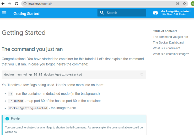This screenshot has height=135, width=194.
Task: Open the hamburger navigation menu
Action: click(x=4, y=13)
